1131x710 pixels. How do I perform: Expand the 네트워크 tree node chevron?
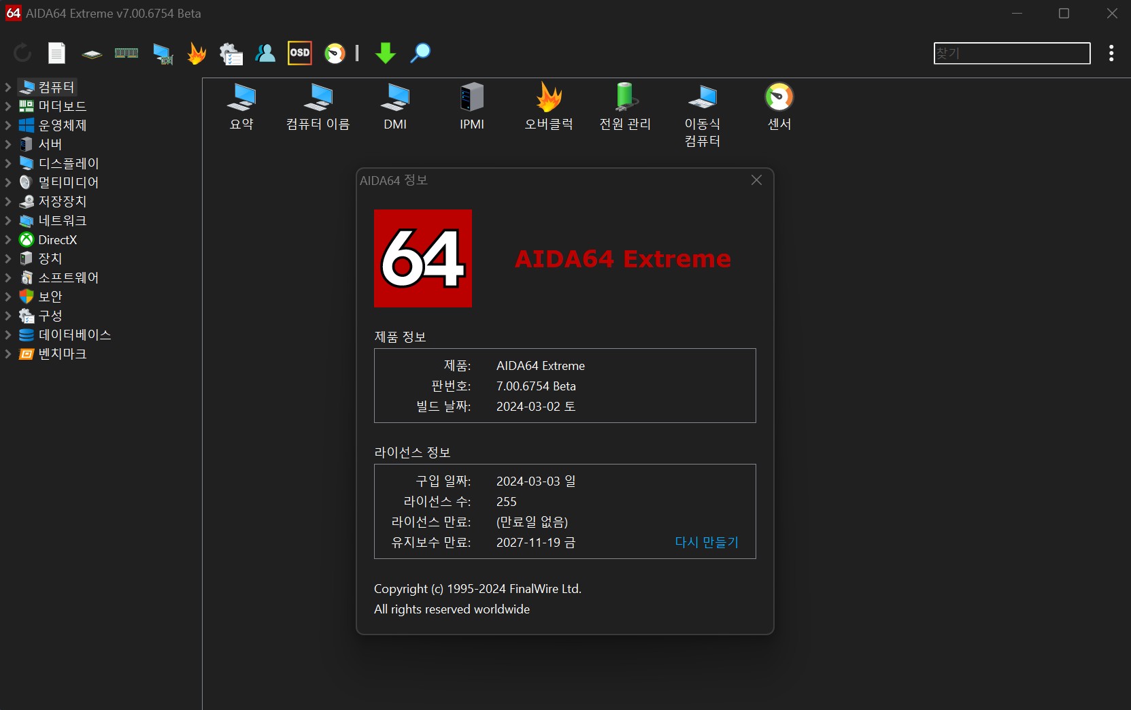point(8,220)
